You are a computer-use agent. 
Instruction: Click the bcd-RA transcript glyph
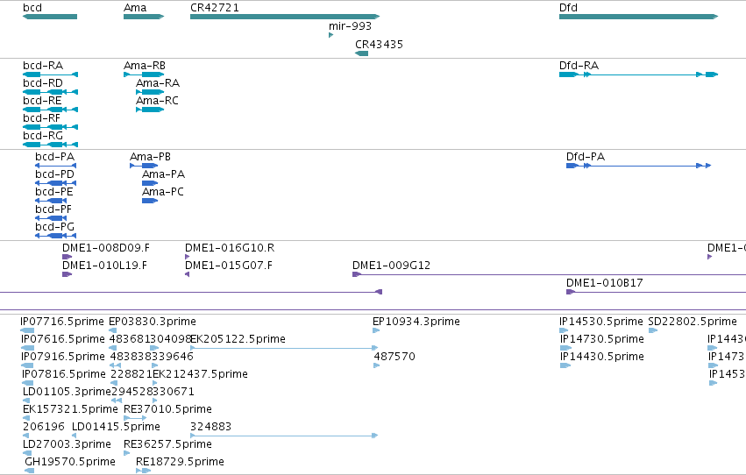click(x=51, y=74)
